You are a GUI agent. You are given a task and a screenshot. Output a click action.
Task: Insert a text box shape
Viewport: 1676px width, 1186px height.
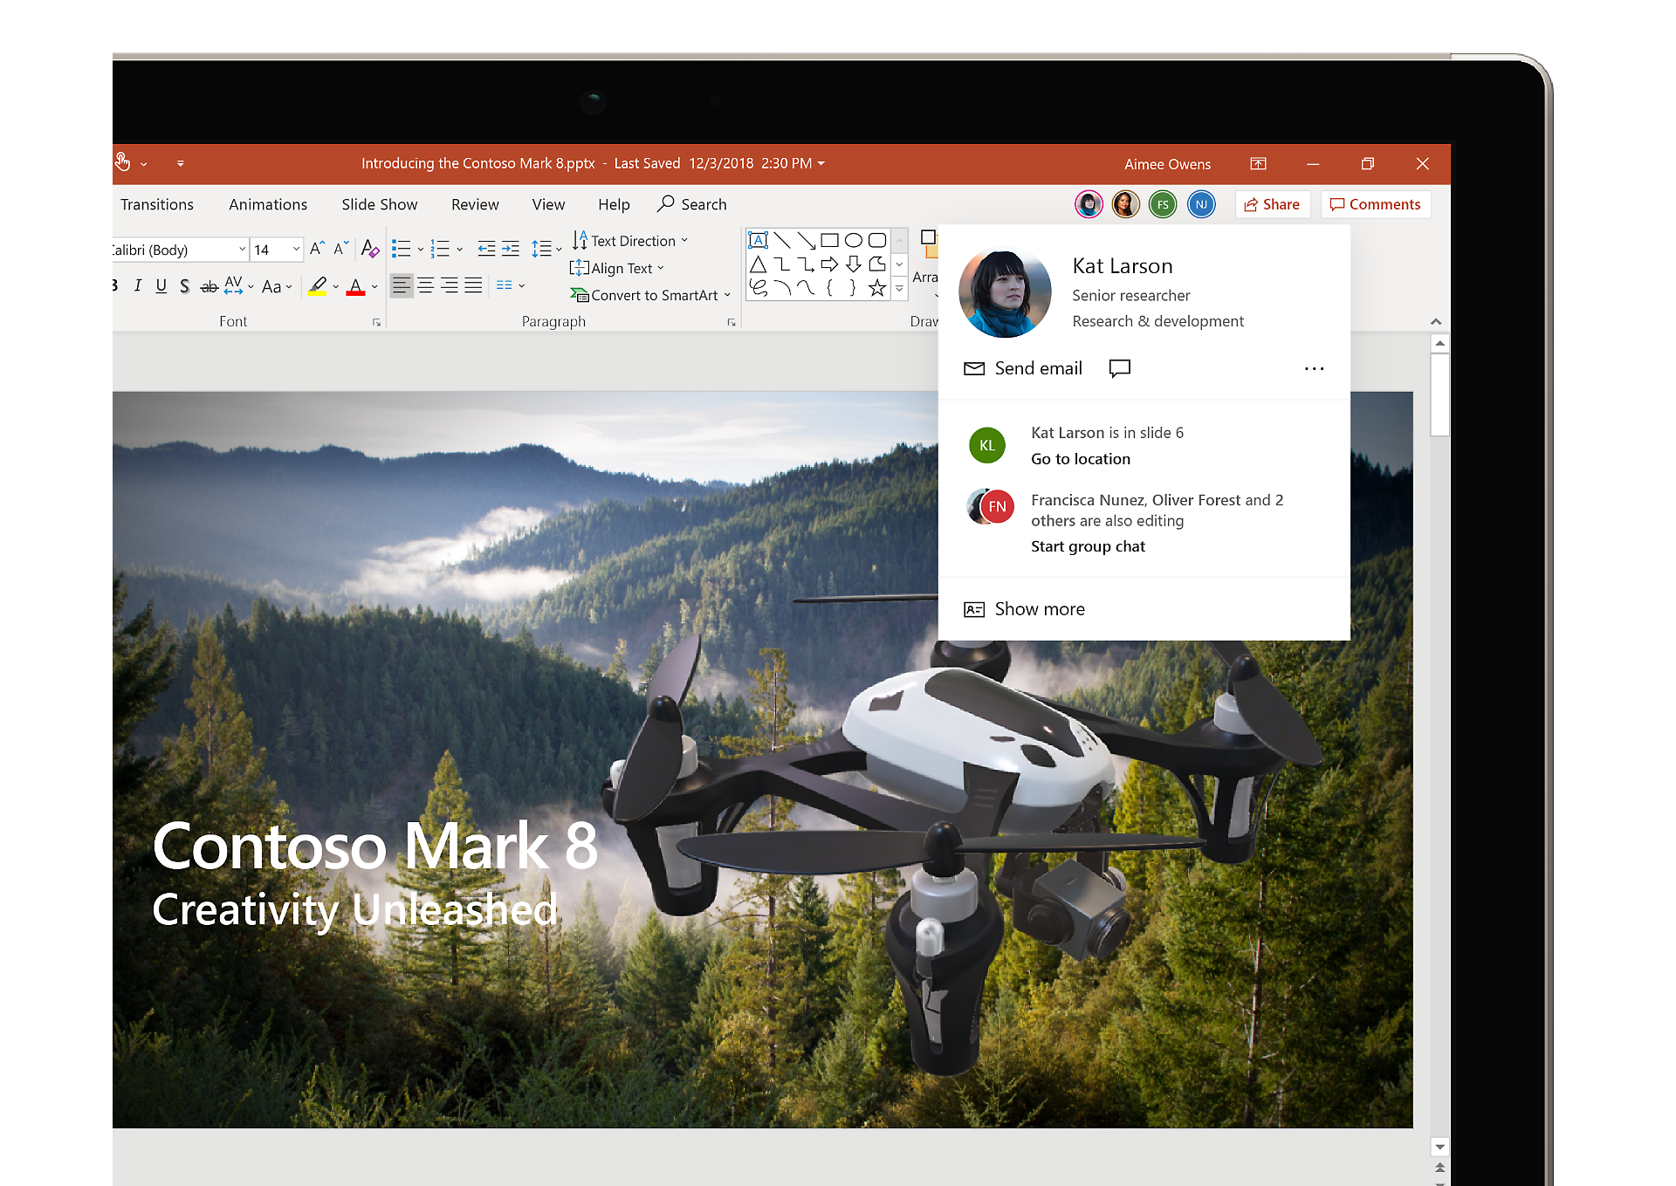point(758,240)
